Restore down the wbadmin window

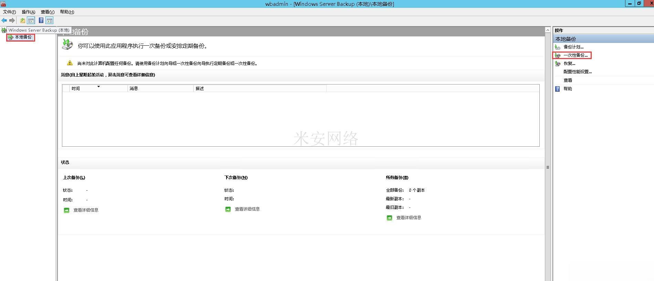coord(639,3)
